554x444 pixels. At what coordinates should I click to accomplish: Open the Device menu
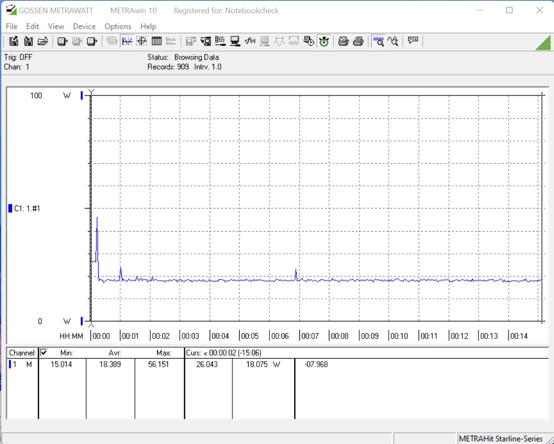point(84,26)
